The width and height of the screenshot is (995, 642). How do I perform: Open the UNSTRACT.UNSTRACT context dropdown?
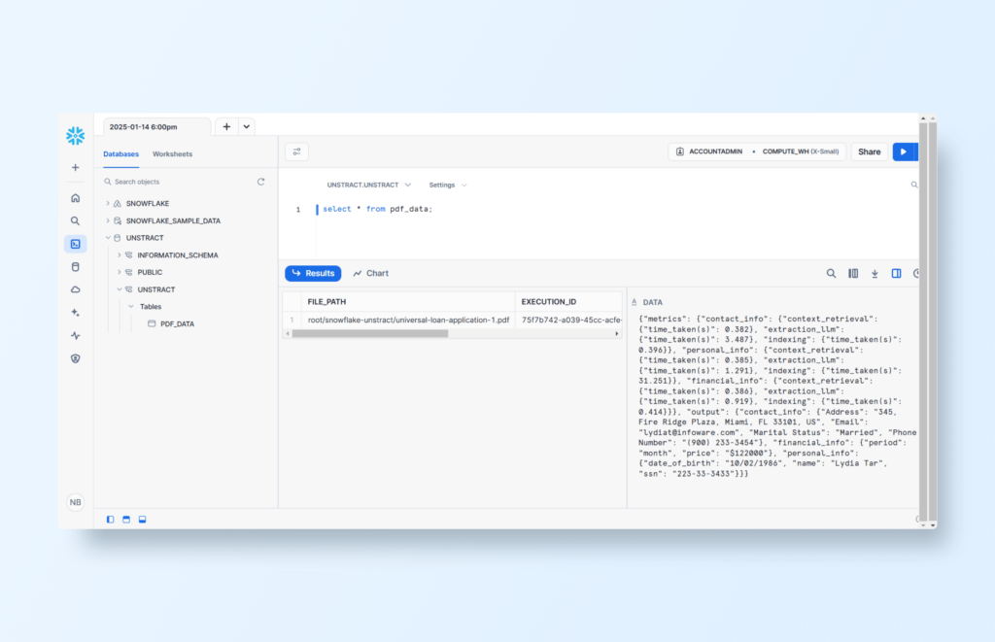369,185
